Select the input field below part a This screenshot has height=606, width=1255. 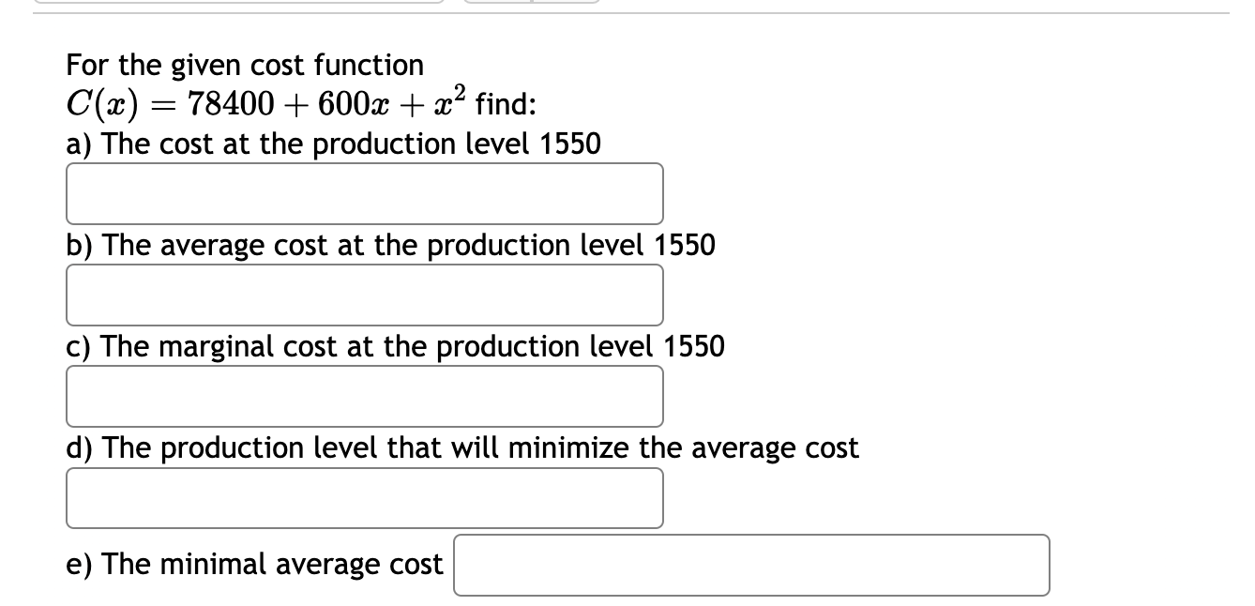(364, 193)
